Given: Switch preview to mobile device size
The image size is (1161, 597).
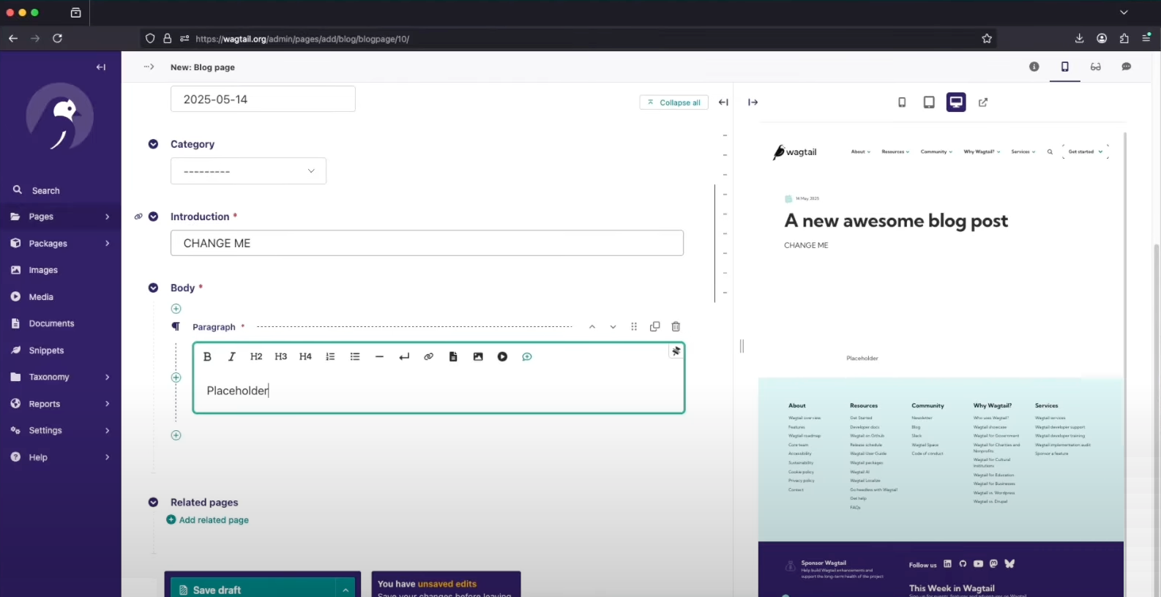Looking at the screenshot, I should coord(902,102).
